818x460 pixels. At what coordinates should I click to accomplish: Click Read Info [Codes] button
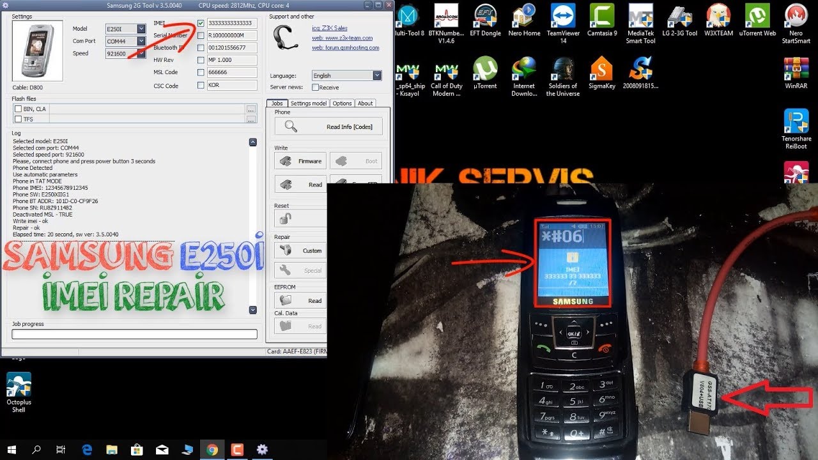coord(328,126)
